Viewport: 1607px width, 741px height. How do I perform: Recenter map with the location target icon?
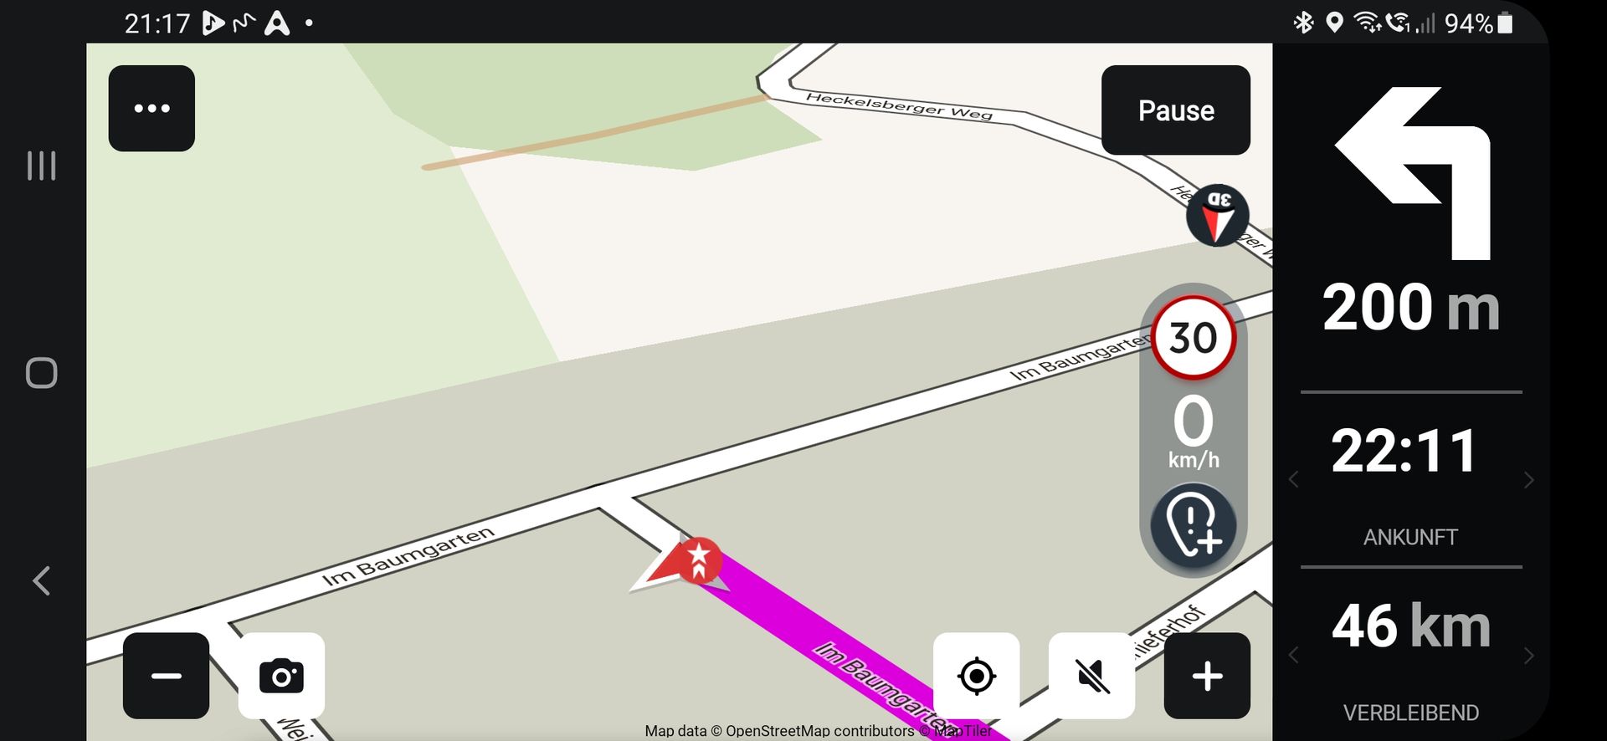click(976, 676)
